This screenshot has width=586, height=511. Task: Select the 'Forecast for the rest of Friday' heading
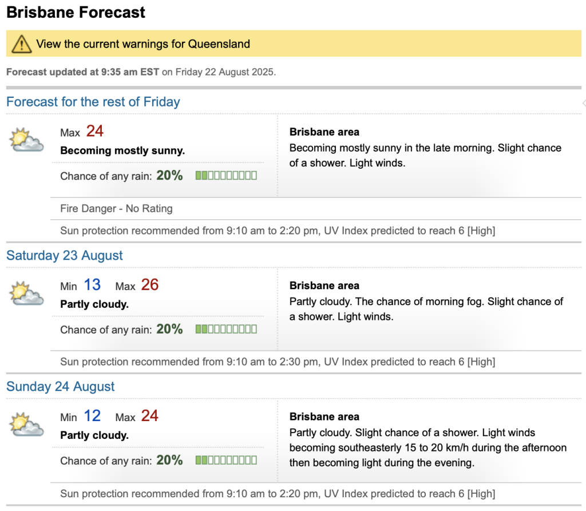(93, 102)
